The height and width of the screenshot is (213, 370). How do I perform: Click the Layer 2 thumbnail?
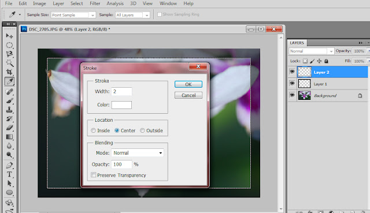click(x=305, y=72)
